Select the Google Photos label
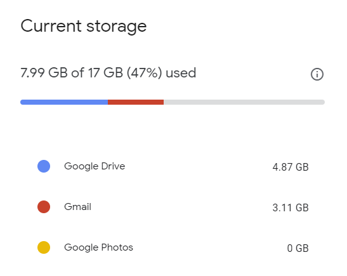Image resolution: width=347 pixels, height=276 pixels. 98,247
